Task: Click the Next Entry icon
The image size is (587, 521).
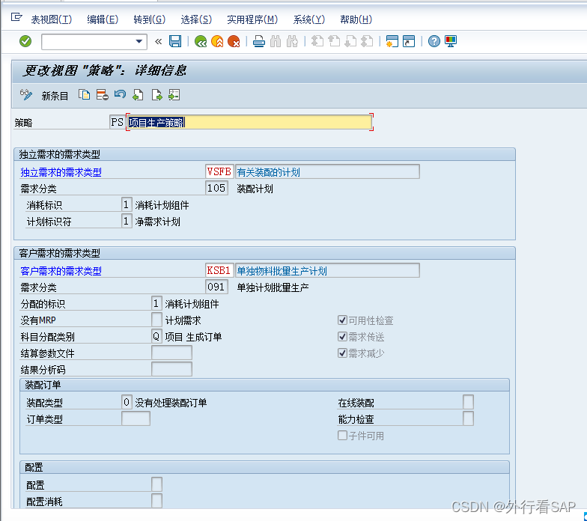Action: click(x=157, y=95)
